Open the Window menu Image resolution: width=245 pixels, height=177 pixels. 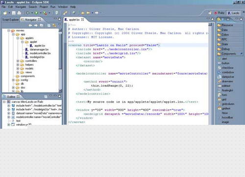click(63, 7)
